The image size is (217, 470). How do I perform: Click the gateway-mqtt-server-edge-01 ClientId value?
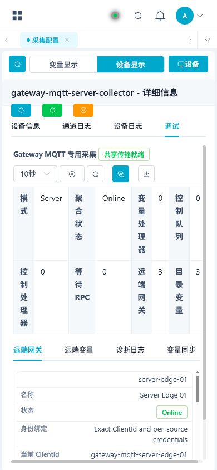point(139,455)
